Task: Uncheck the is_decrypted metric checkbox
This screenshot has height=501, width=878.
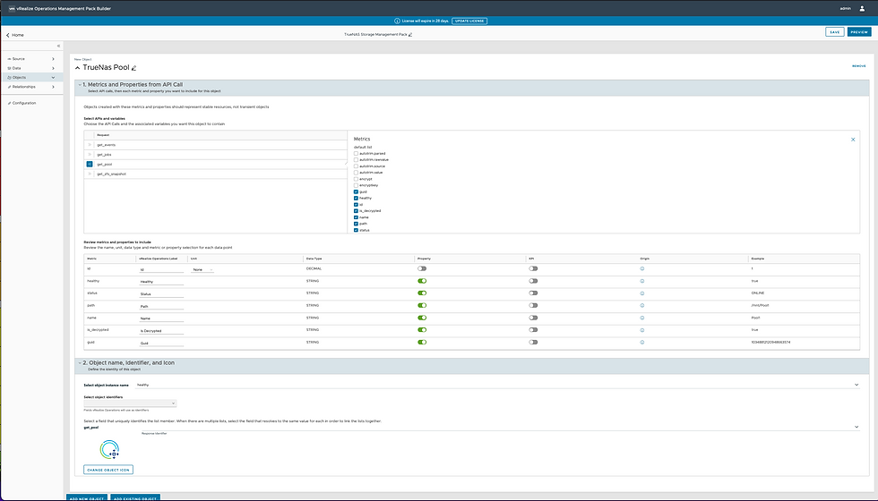Action: [x=356, y=211]
